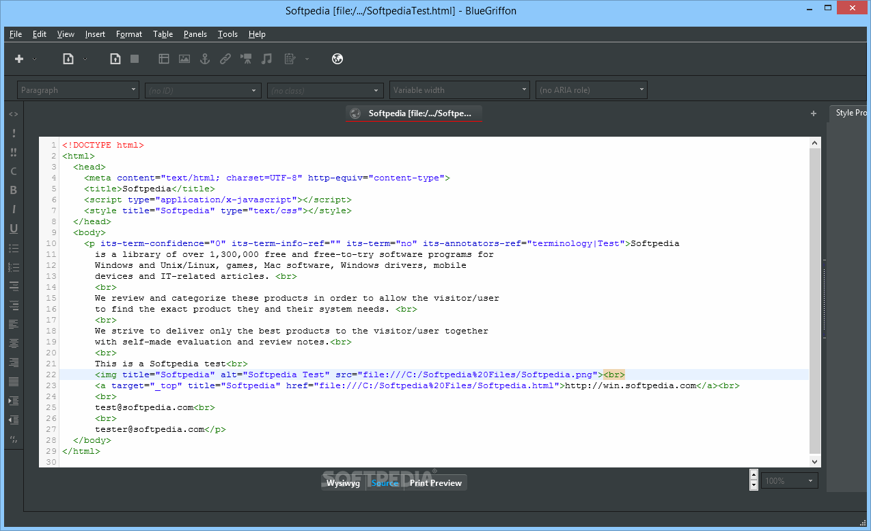Viewport: 871px width, 531px height.
Task: Open the (no ARIA role) dropdown
Action: coord(592,90)
